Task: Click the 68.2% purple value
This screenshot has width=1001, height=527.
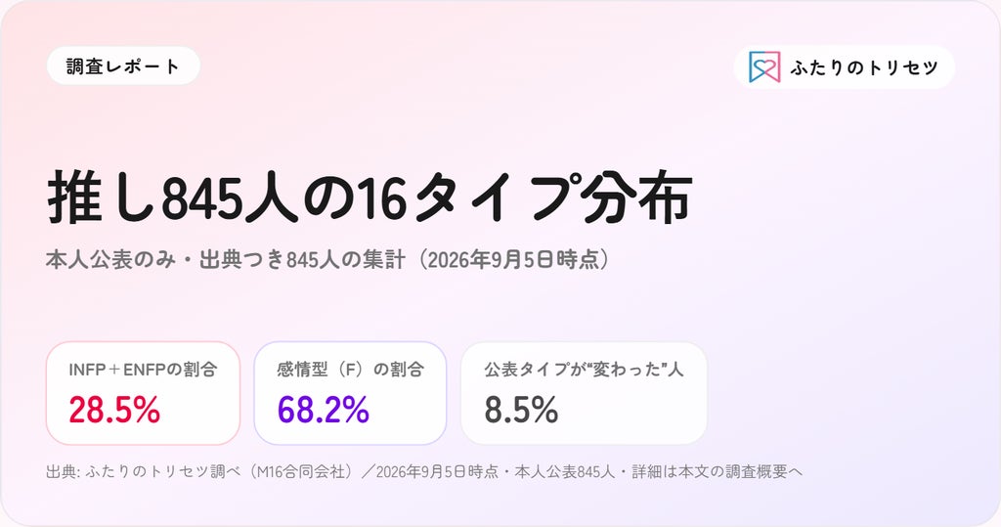Action: 323,410
